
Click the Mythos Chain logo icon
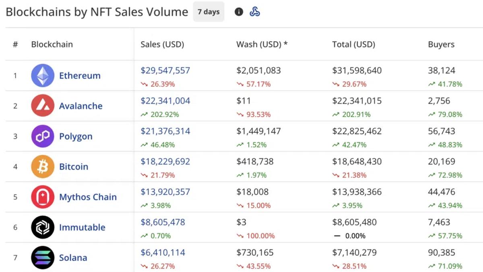tap(43, 197)
